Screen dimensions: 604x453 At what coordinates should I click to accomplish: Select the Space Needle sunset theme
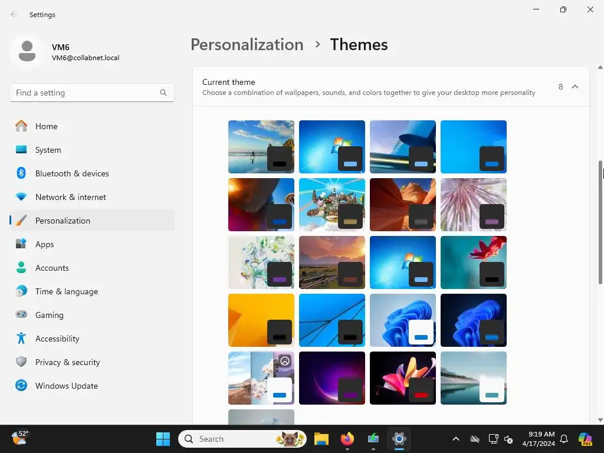click(x=261, y=205)
